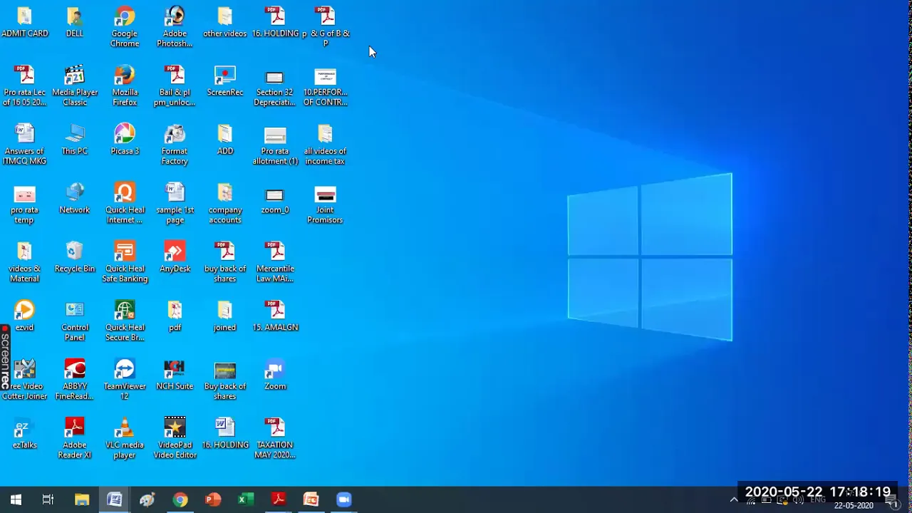Launch Format Factory
Viewport: 912px width, 513px height.
(175, 145)
